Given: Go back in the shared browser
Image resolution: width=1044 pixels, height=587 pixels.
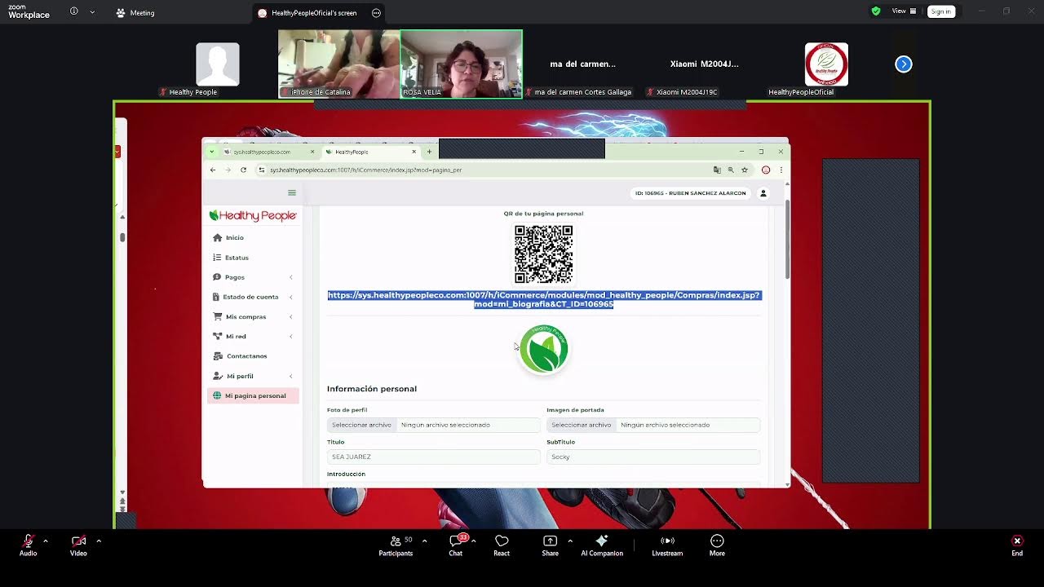Looking at the screenshot, I should click(x=213, y=170).
